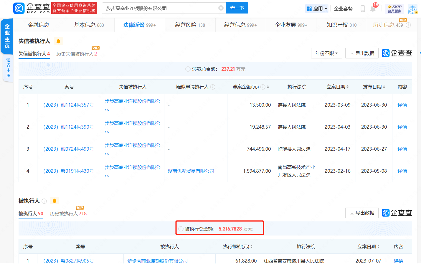The image size is (421, 264).
Task: Open the 应用 apps dropdown
Action: (x=317, y=9)
